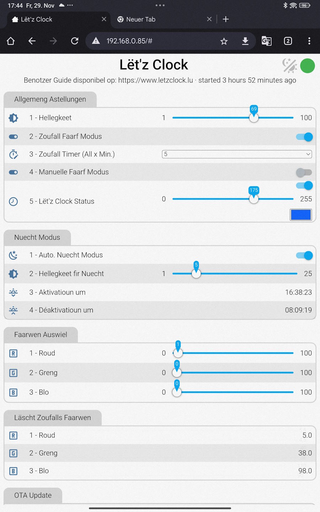Click the Hellegkeet brightness slider handle

(254, 118)
